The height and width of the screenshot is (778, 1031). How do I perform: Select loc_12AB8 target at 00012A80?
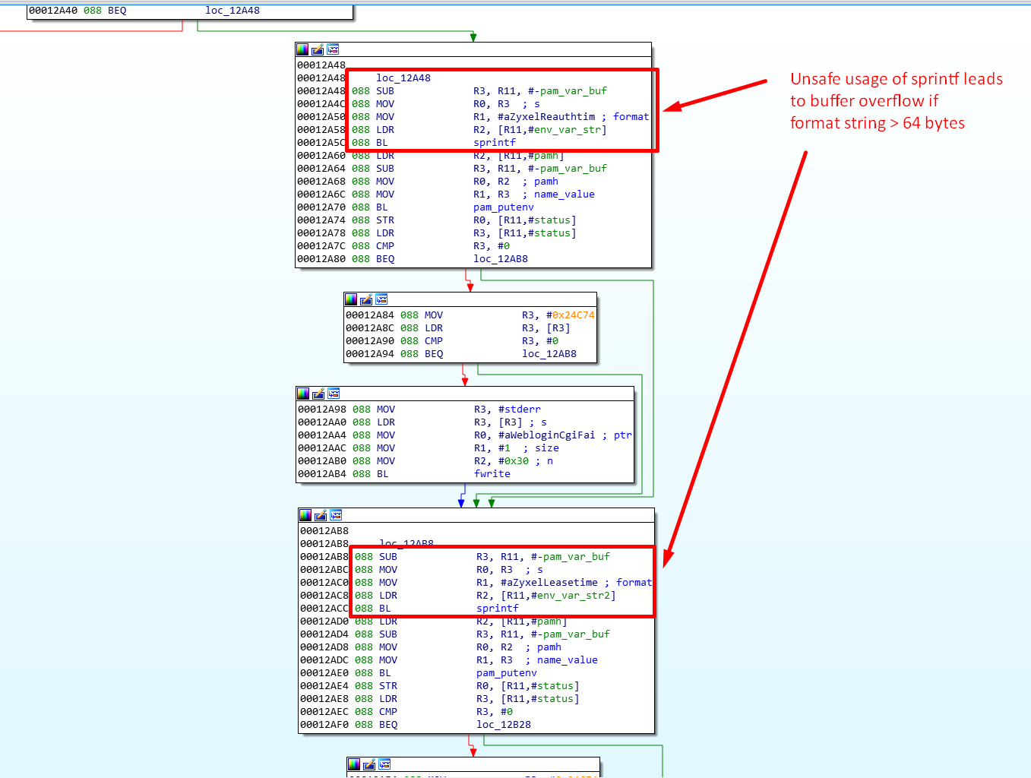pos(501,259)
